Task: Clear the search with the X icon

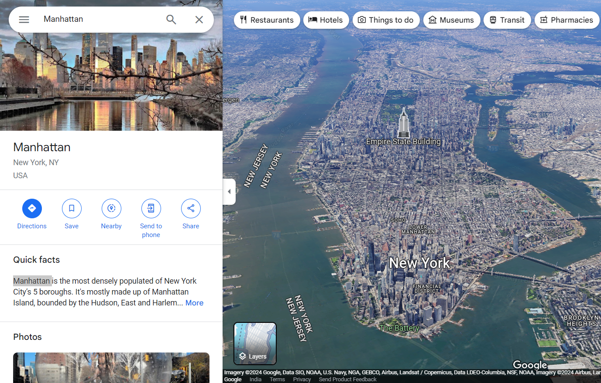Action: point(199,20)
